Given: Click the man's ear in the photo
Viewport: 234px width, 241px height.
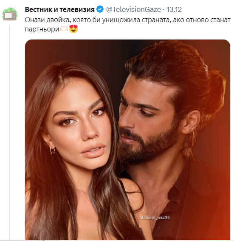Looking at the screenshot, I should [192, 122].
